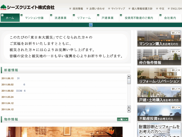
Task: Click the small icon on 投資用不動産のご案内 tab
Action: pyautogui.click(x=121, y=15)
